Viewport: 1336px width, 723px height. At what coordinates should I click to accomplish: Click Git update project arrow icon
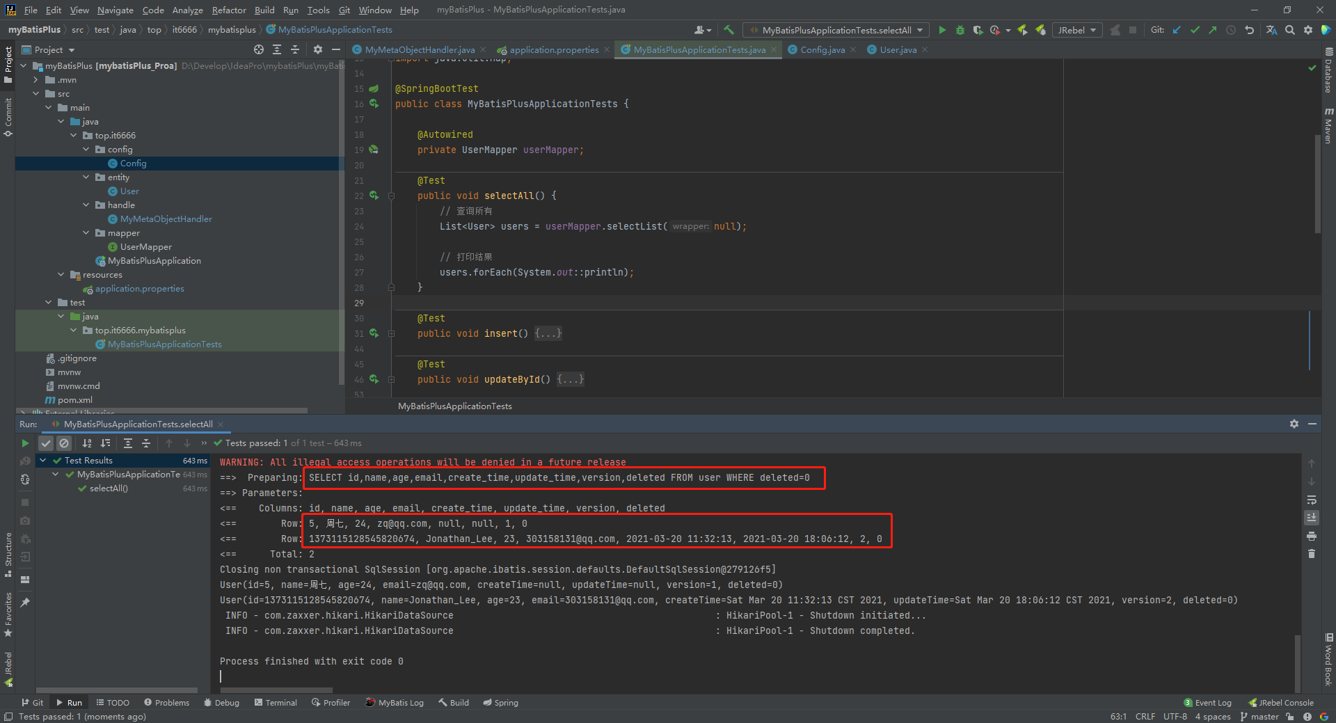[1177, 30]
